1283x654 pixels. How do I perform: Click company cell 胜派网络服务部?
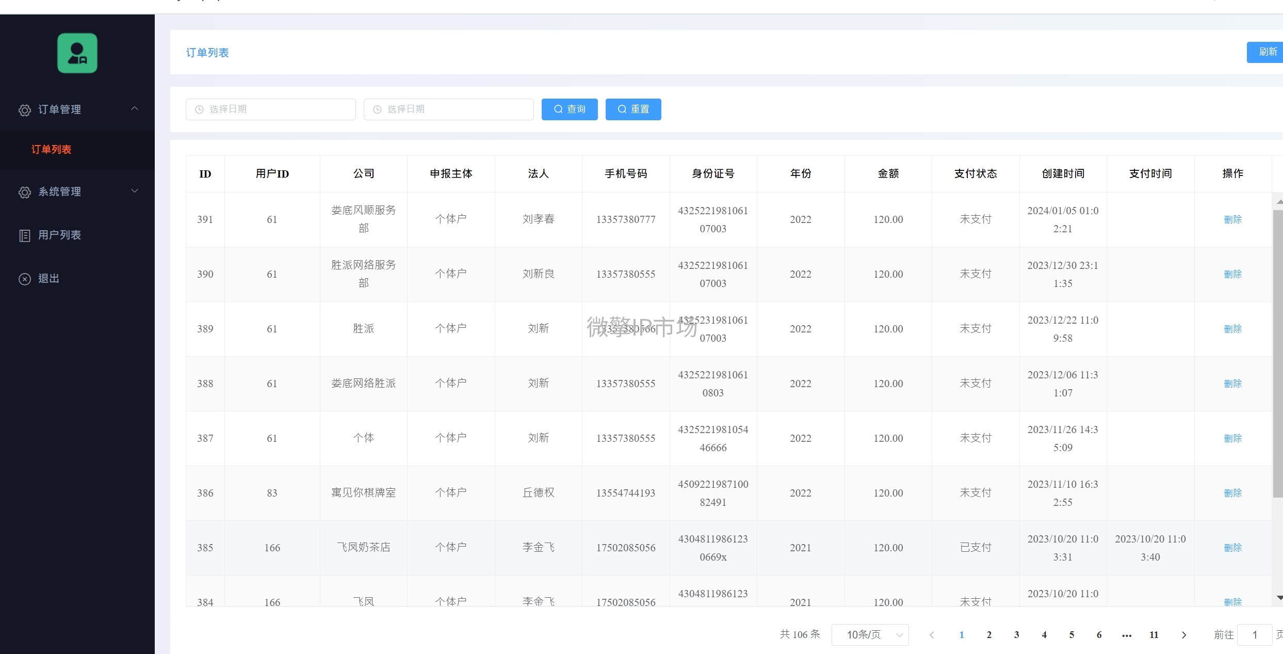364,274
